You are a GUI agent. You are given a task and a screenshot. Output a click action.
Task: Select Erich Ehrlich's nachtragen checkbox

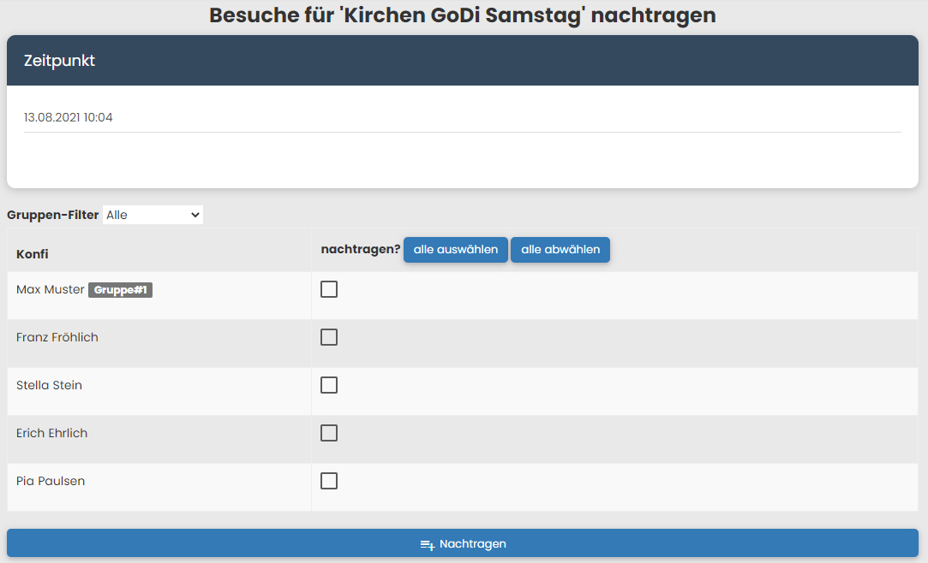coord(329,433)
